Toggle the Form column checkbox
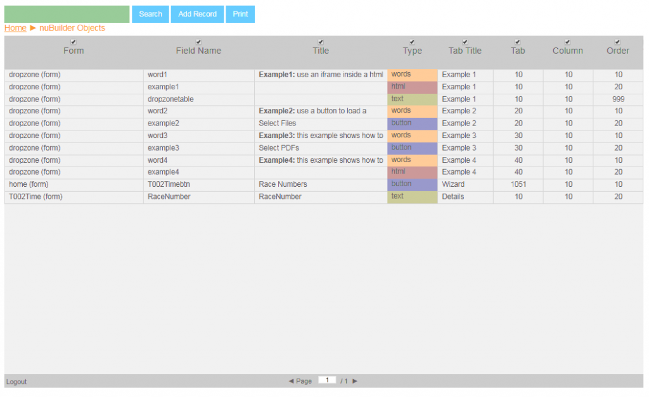This screenshot has height=397, width=649. [x=74, y=42]
